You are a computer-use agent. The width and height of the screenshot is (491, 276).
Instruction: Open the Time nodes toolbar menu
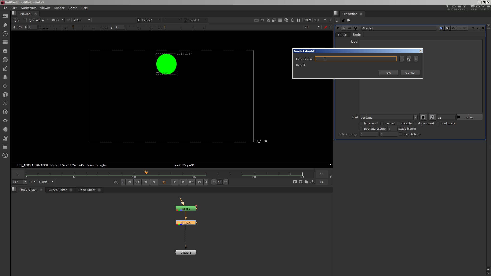click(5, 33)
